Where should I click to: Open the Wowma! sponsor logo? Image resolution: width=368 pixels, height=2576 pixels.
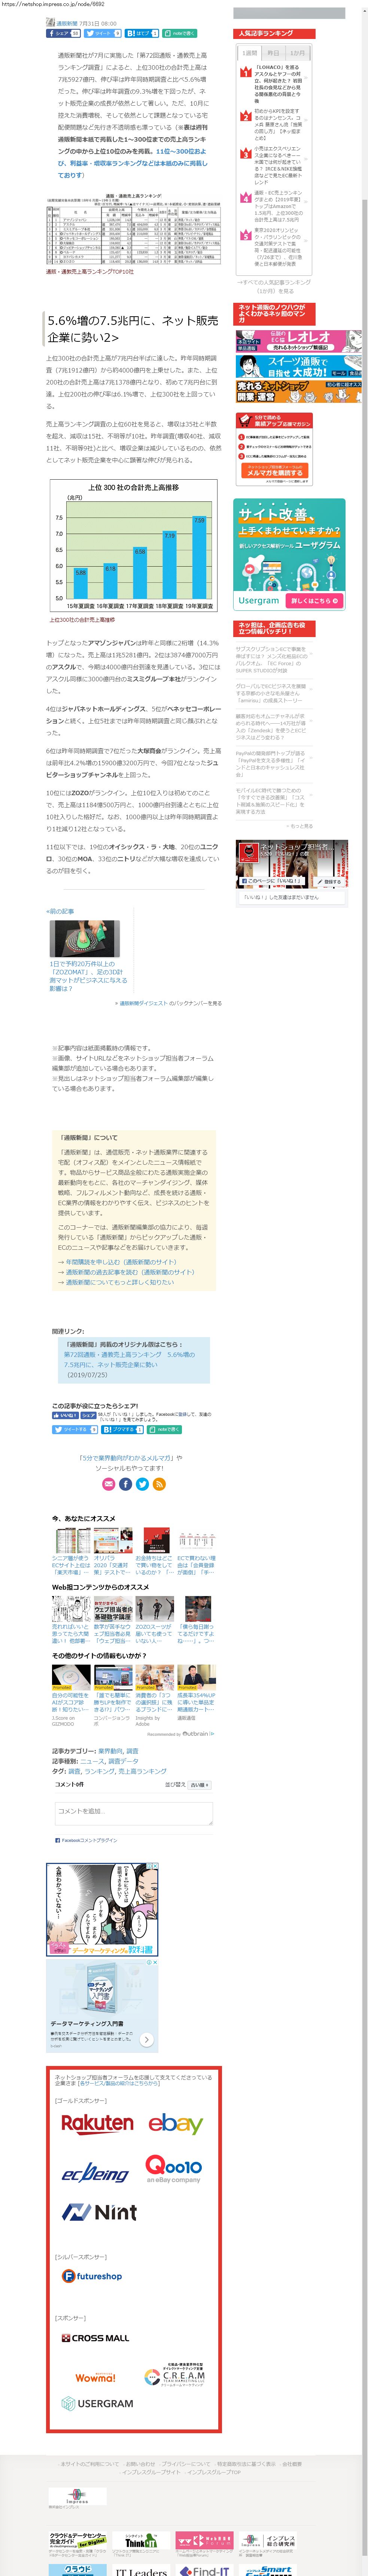click(95, 2377)
